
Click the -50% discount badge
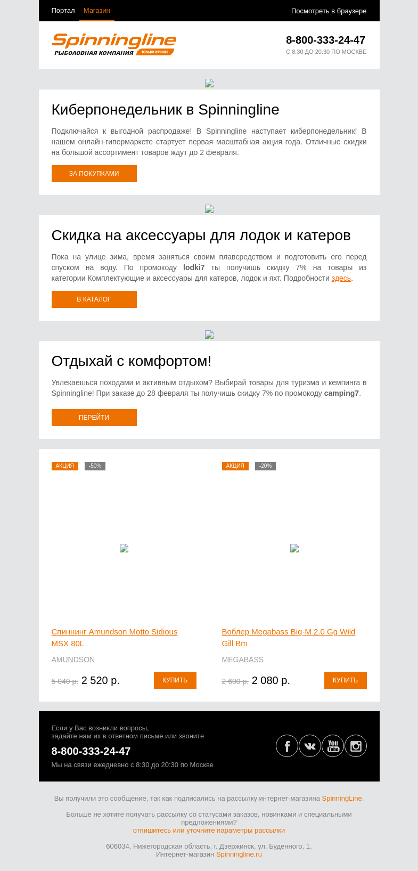coord(95,466)
